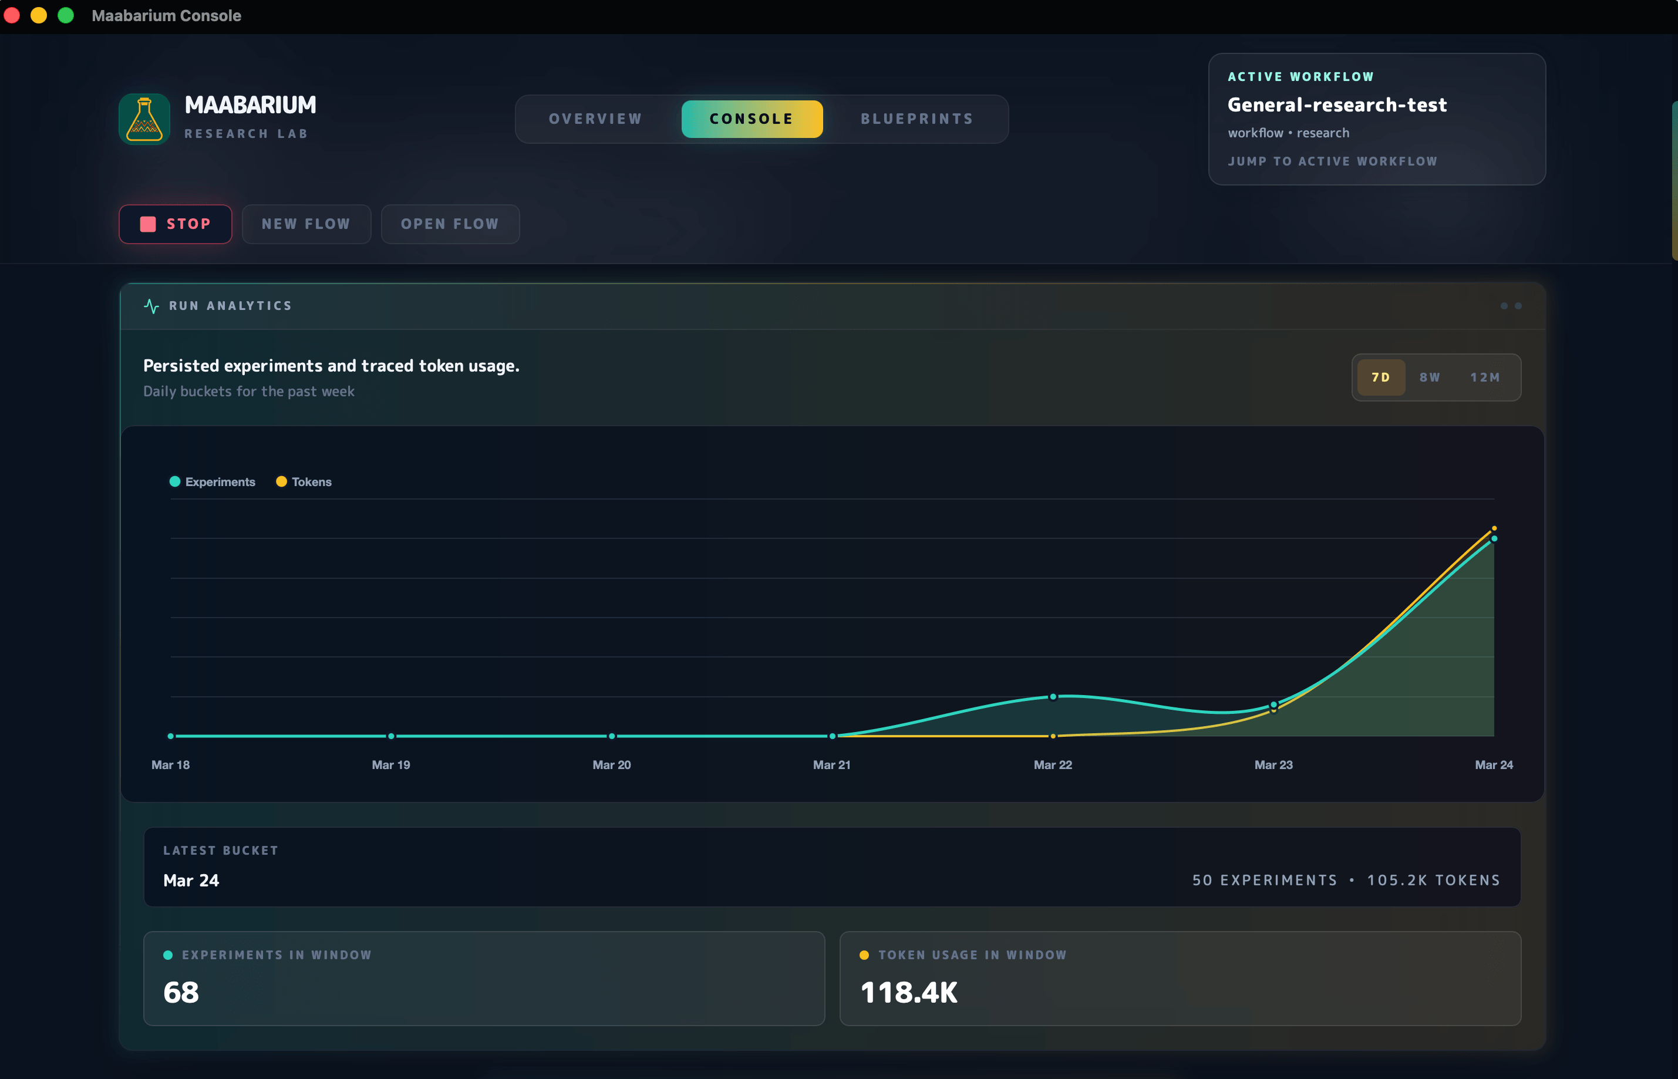The image size is (1678, 1079).
Task: Select the 8W time range
Action: coord(1430,377)
